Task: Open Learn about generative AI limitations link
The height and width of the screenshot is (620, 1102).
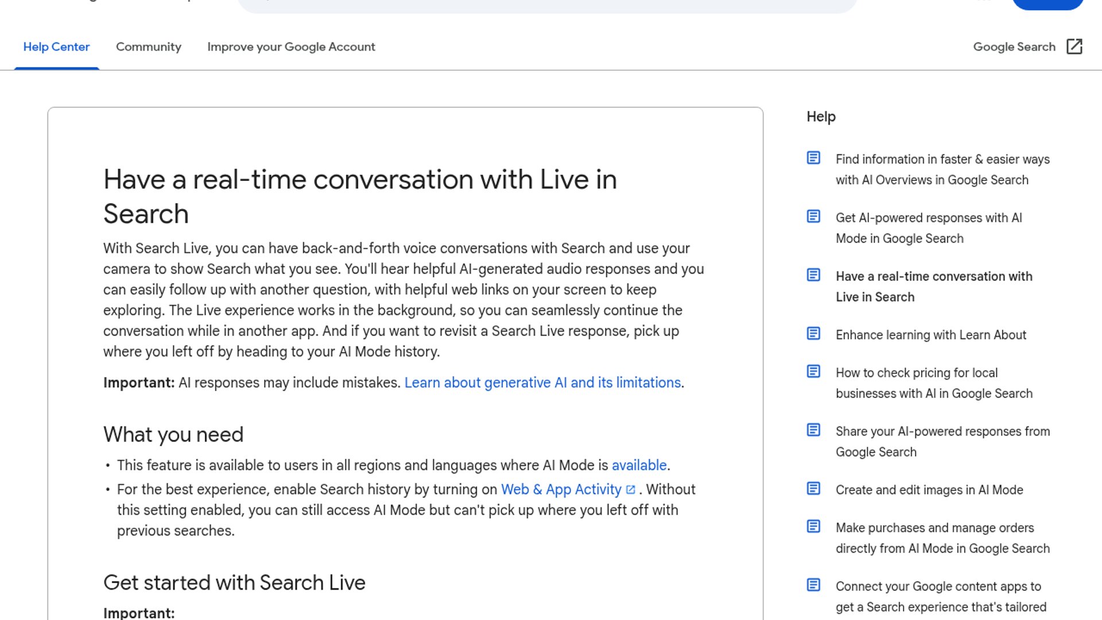Action: [542, 383]
